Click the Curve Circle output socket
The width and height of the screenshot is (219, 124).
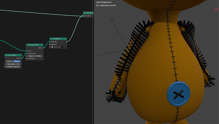point(22,58)
